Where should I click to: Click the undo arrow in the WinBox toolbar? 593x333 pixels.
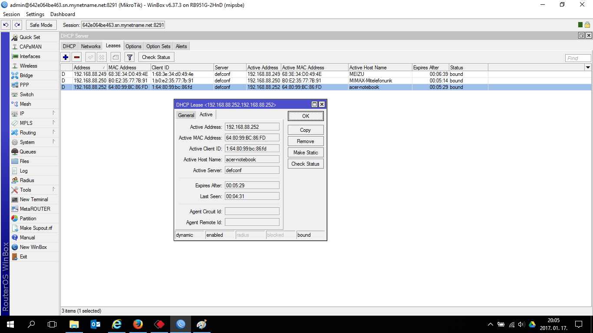(5, 25)
